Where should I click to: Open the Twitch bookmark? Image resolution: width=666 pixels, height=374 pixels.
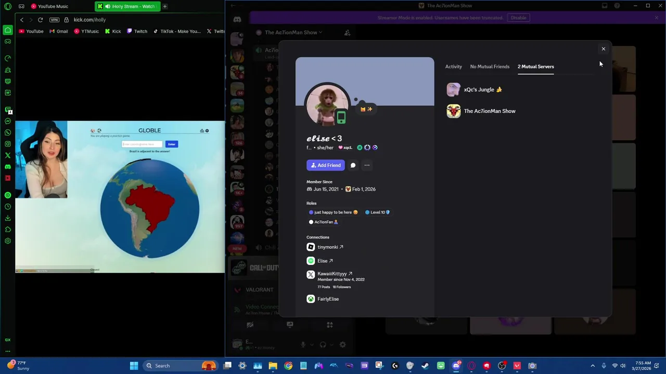pyautogui.click(x=137, y=31)
